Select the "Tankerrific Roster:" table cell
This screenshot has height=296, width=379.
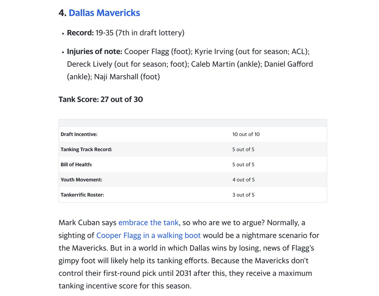pyautogui.click(x=82, y=195)
